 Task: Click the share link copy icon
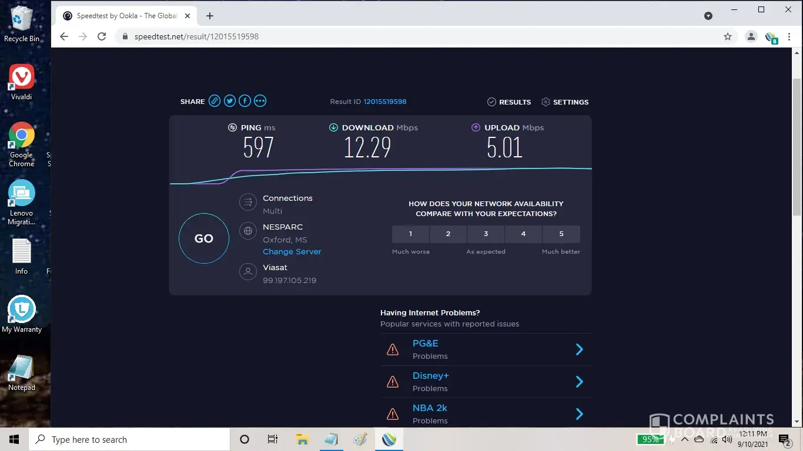coord(215,101)
